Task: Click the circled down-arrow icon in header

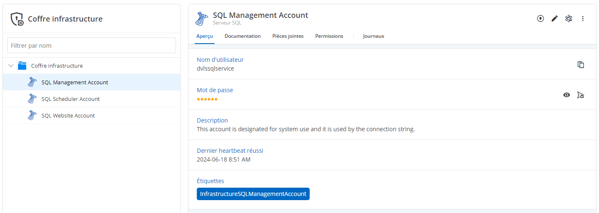Action: (540, 19)
